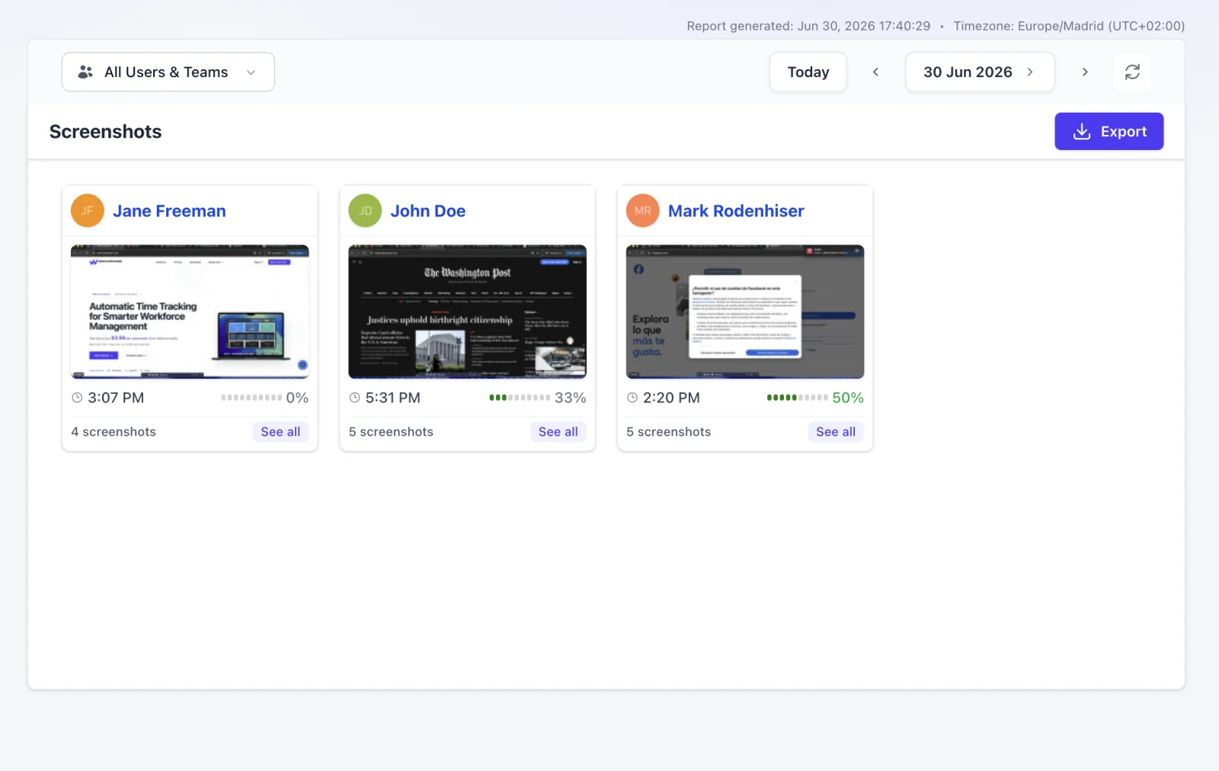Open All Users & Teams dropdown
Viewport: 1219px width, 771px height.
[168, 72]
